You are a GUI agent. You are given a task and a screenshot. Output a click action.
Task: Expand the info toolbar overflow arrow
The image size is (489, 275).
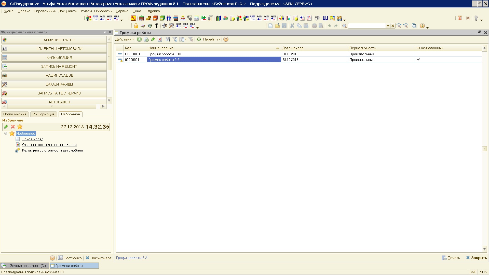point(427,28)
